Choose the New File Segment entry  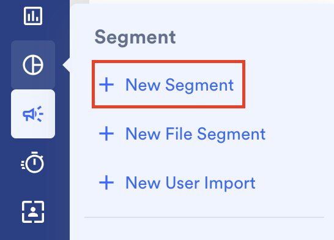point(182,134)
